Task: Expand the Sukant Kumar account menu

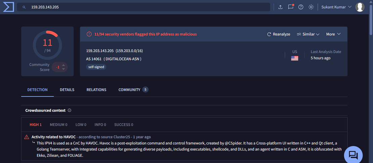Action: (336, 7)
